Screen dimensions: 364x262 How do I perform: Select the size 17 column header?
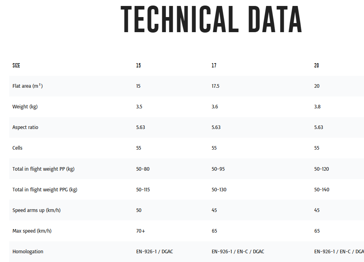pos(214,65)
